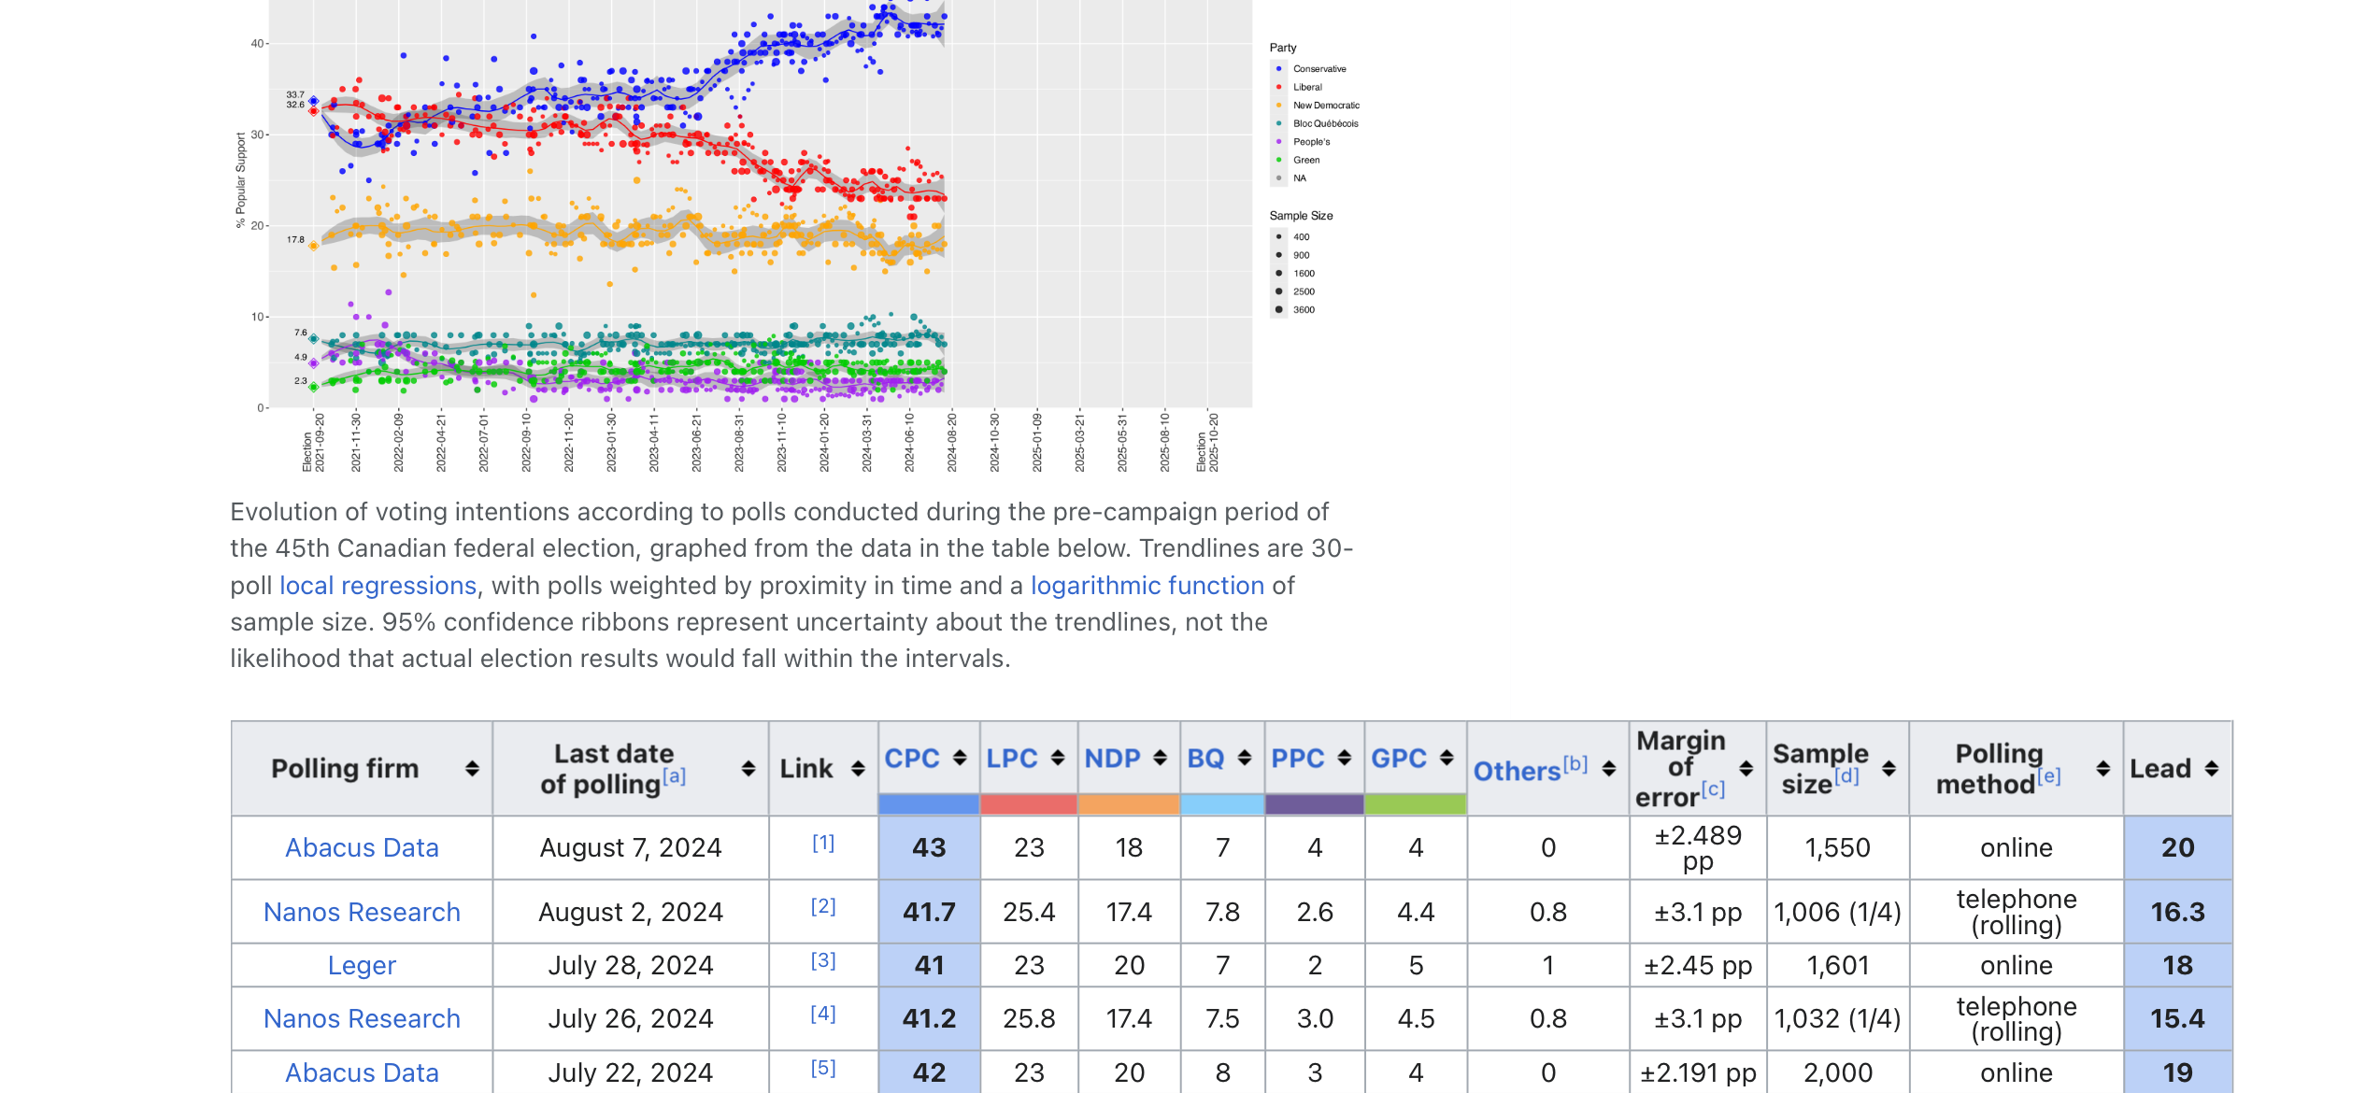Sort by Lead column arrows
Screen dimensions: 2366x1093
point(2211,768)
